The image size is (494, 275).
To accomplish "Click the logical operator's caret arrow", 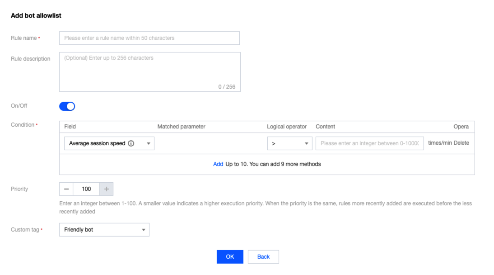I will pos(307,144).
